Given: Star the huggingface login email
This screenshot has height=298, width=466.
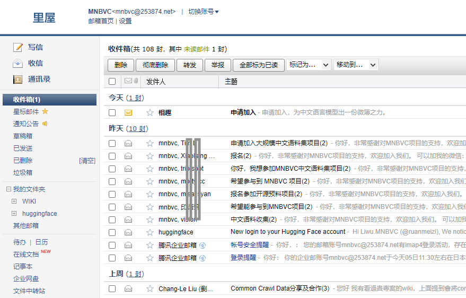Looking at the screenshot, I should click(150, 232).
